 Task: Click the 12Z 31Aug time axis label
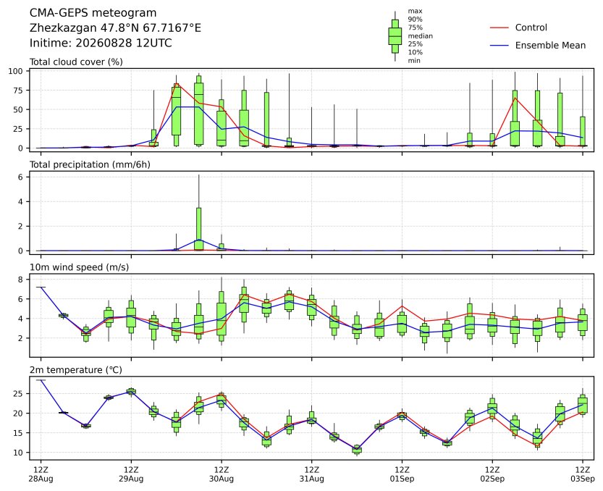pos(311,474)
